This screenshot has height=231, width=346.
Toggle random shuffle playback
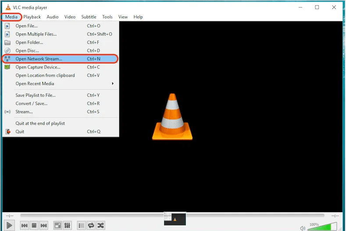coord(100,225)
